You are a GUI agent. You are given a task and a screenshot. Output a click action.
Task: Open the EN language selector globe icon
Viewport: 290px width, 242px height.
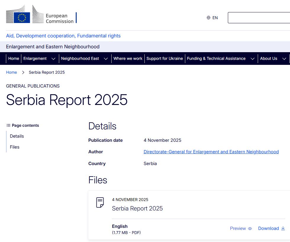coord(208,18)
